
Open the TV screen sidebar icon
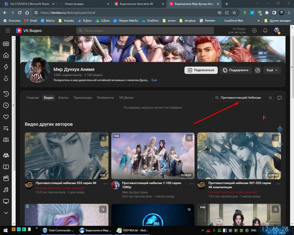6,201
